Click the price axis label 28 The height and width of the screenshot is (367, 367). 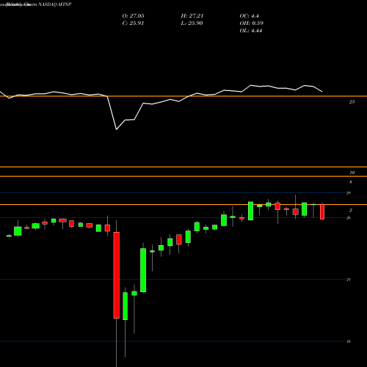[349, 193]
